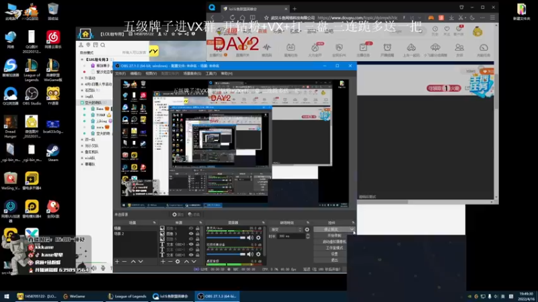Image resolution: width=538 pixels, height=302 pixels.
Task: Open the OBS 场景集合 menu
Action: tap(192, 73)
